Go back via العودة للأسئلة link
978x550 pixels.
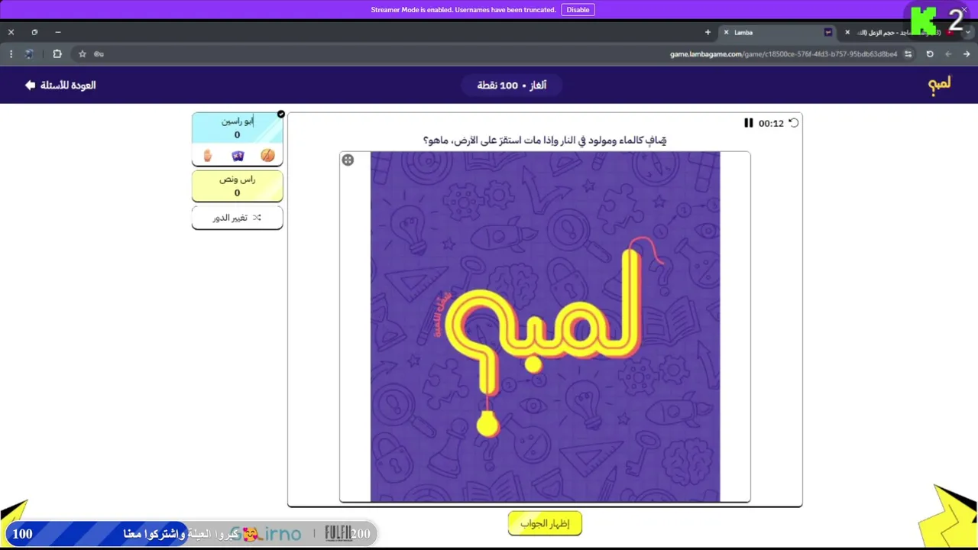click(x=60, y=85)
